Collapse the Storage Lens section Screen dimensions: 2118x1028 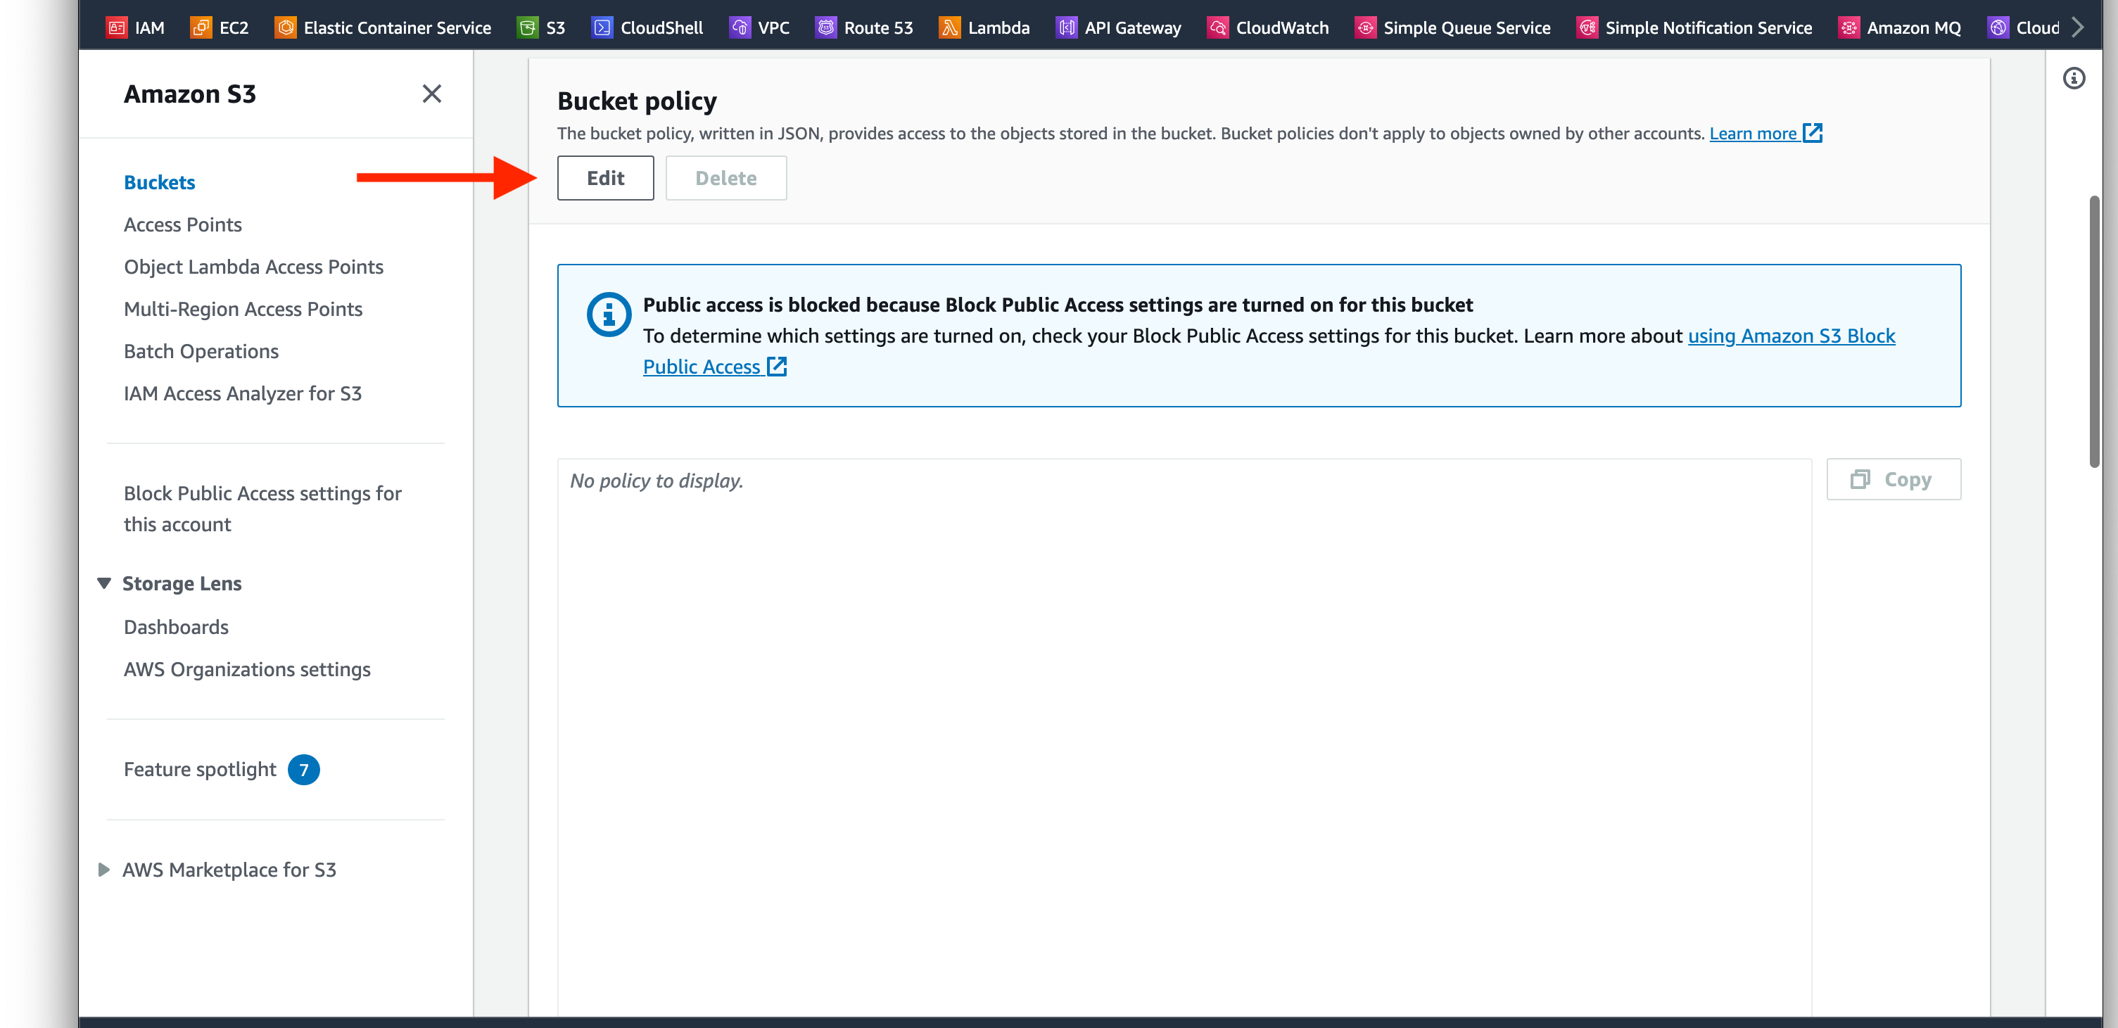coord(103,583)
